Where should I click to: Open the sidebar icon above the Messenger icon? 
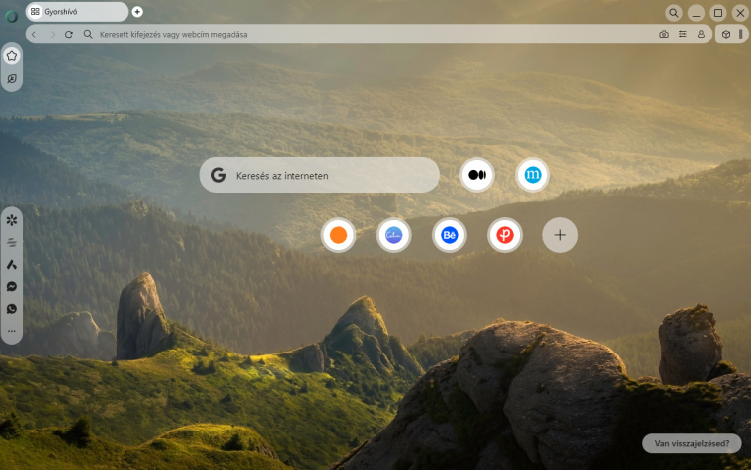pos(12,265)
